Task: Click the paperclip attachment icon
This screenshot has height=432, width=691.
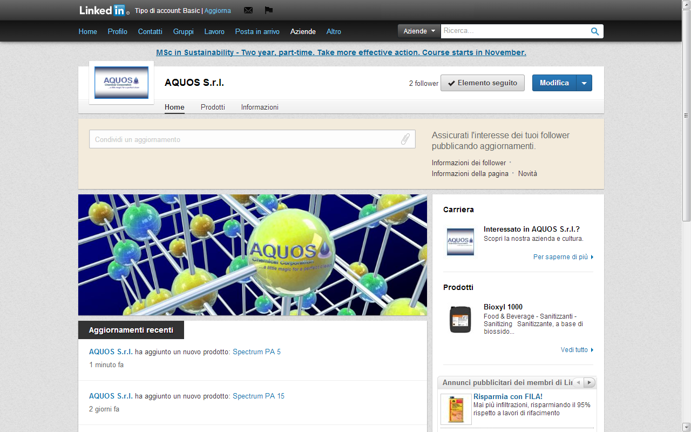Action: (405, 139)
